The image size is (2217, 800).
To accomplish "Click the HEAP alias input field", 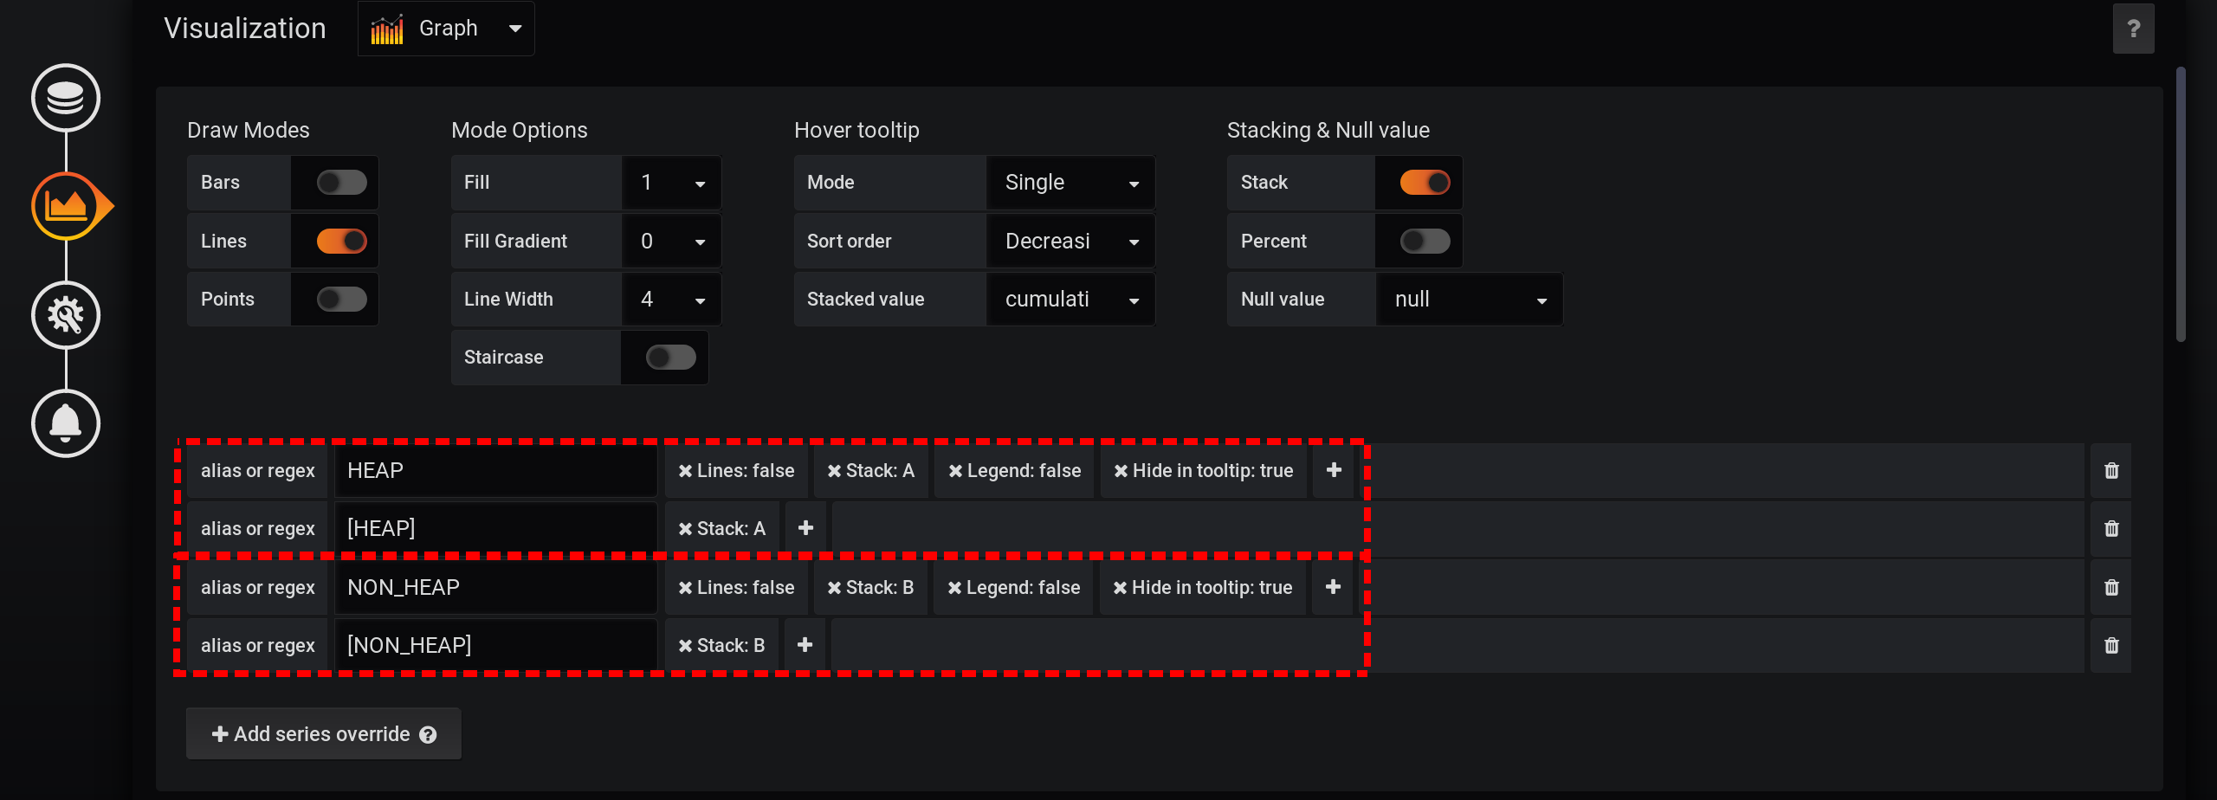I will (494, 470).
